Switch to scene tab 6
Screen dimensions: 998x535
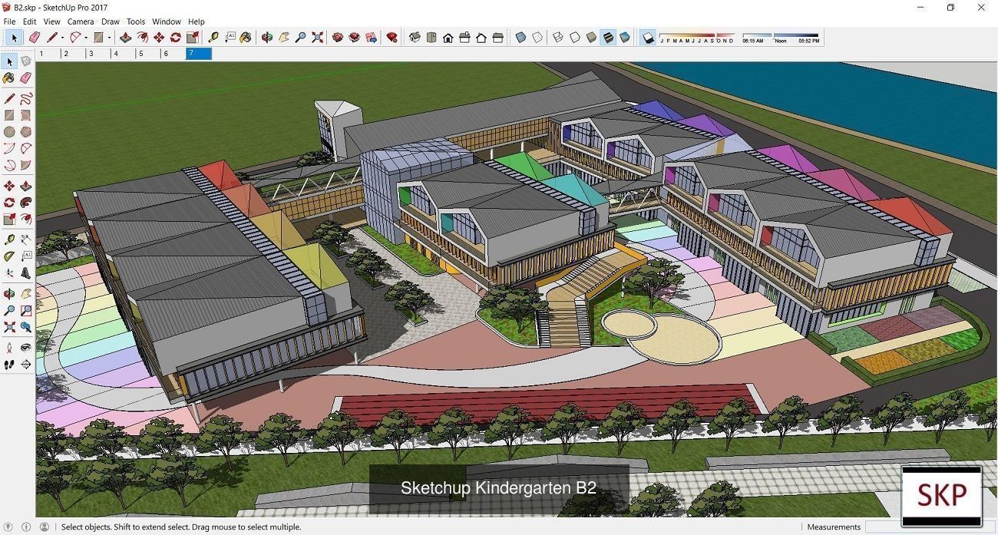click(x=173, y=54)
